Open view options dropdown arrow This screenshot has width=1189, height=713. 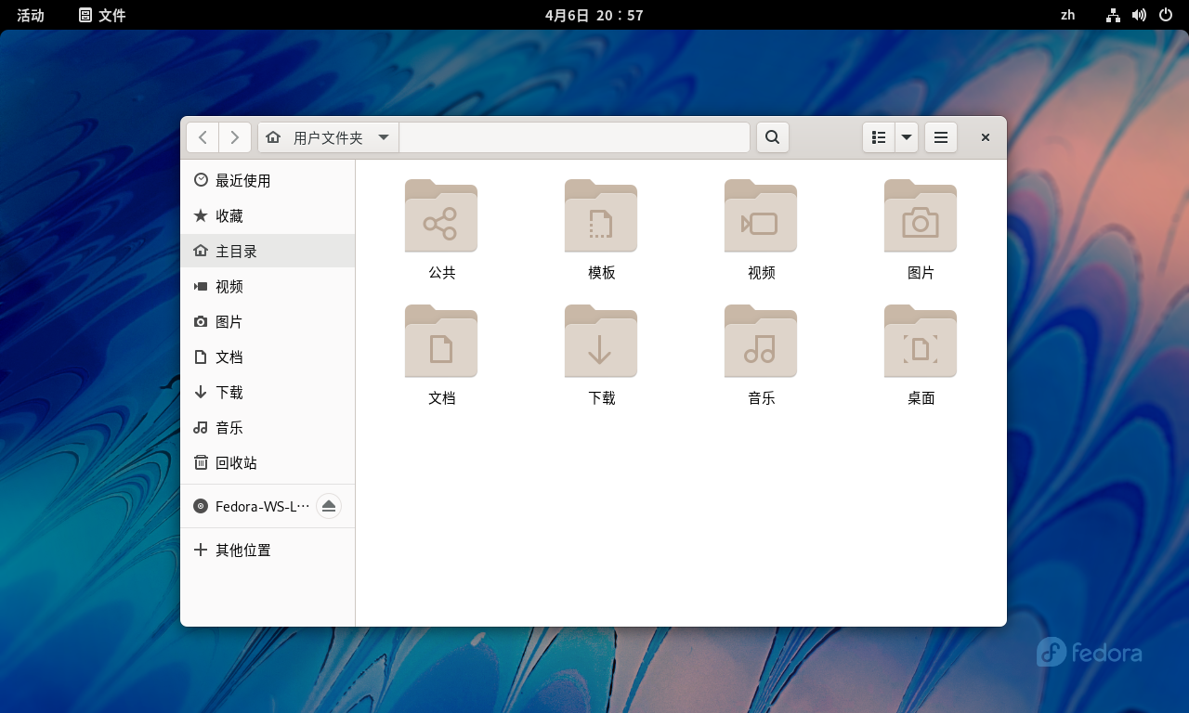[x=907, y=137]
